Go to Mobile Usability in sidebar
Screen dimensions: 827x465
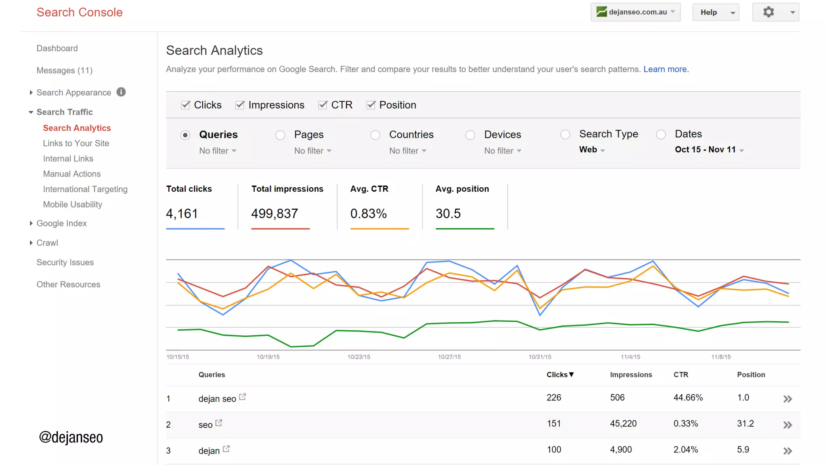tap(72, 204)
